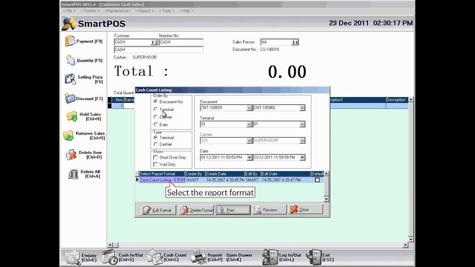The image size is (475, 267).
Task: Select Type Cashier radio button
Action: 155,144
